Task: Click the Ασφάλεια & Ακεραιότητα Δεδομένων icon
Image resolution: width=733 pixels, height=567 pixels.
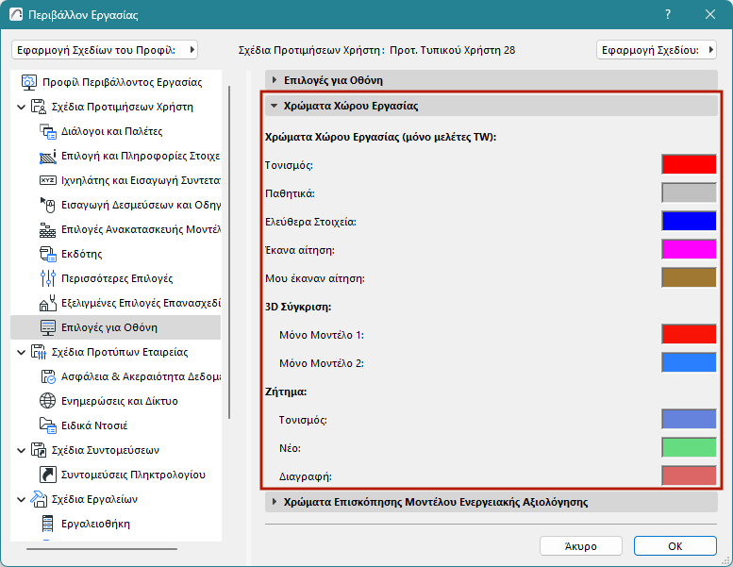Action: pos(48,376)
